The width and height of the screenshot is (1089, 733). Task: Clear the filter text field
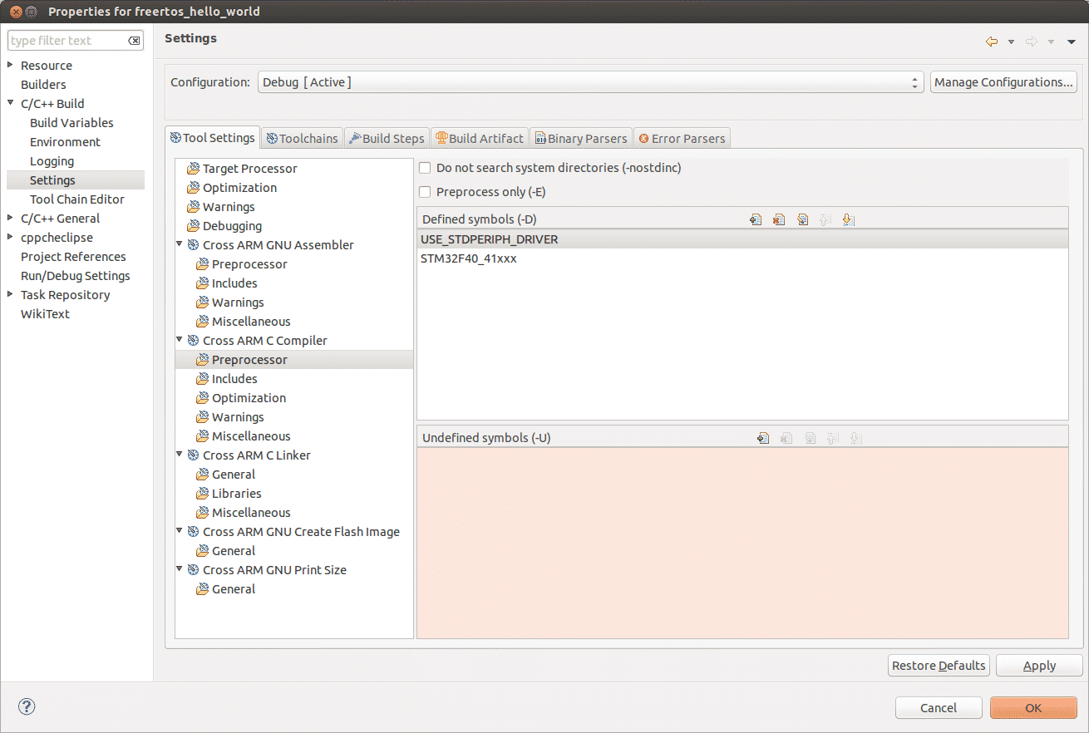134,40
